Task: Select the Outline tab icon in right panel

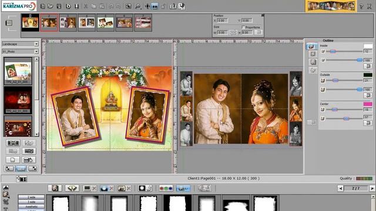Action: (x=311, y=46)
